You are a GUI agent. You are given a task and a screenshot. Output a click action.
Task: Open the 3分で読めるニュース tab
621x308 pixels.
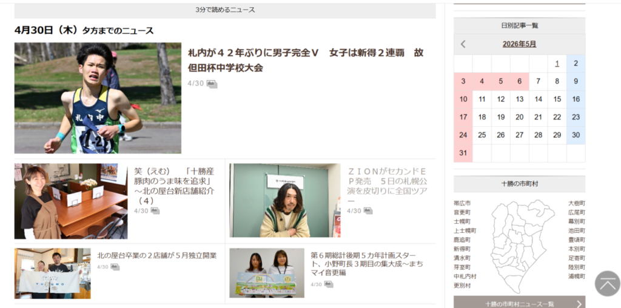[x=225, y=10]
